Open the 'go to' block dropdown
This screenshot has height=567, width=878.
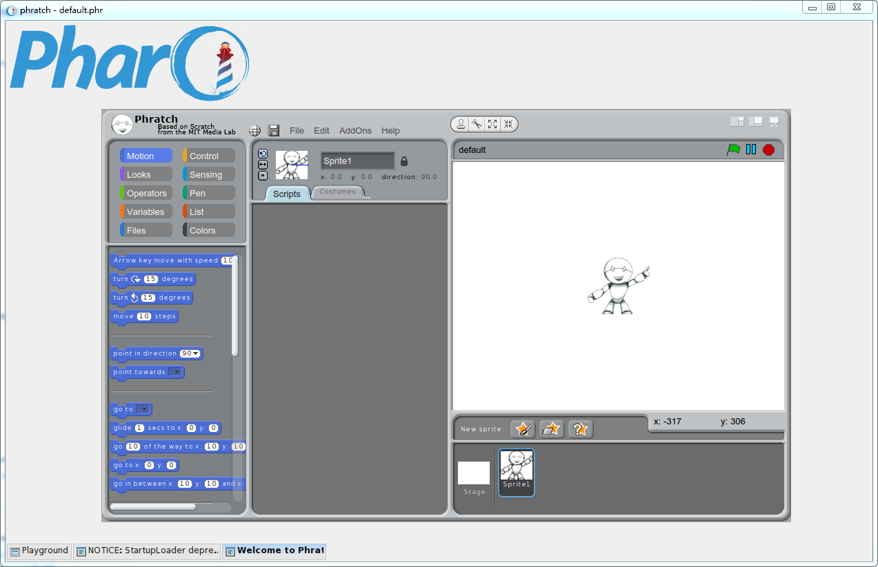(143, 409)
